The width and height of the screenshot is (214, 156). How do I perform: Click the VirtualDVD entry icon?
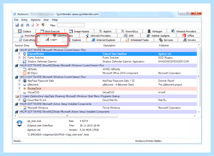[25, 92]
